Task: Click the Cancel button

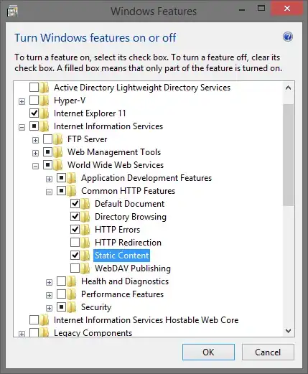Action: pyautogui.click(x=268, y=352)
